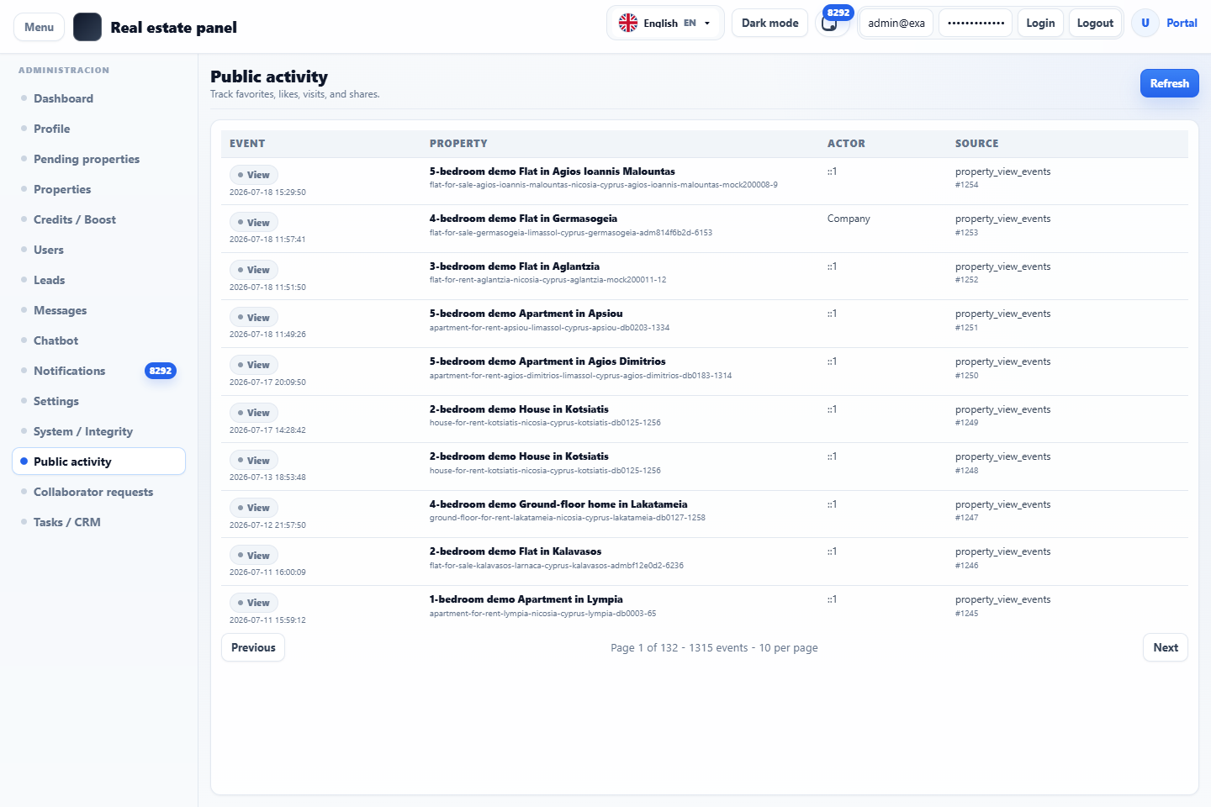Go to the Next page of events
The image size is (1211, 807).
click(1165, 647)
